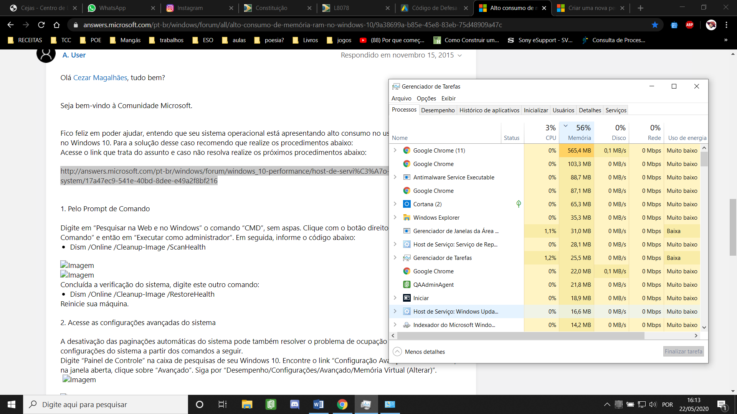Switch to the Desempenho tab

438,110
